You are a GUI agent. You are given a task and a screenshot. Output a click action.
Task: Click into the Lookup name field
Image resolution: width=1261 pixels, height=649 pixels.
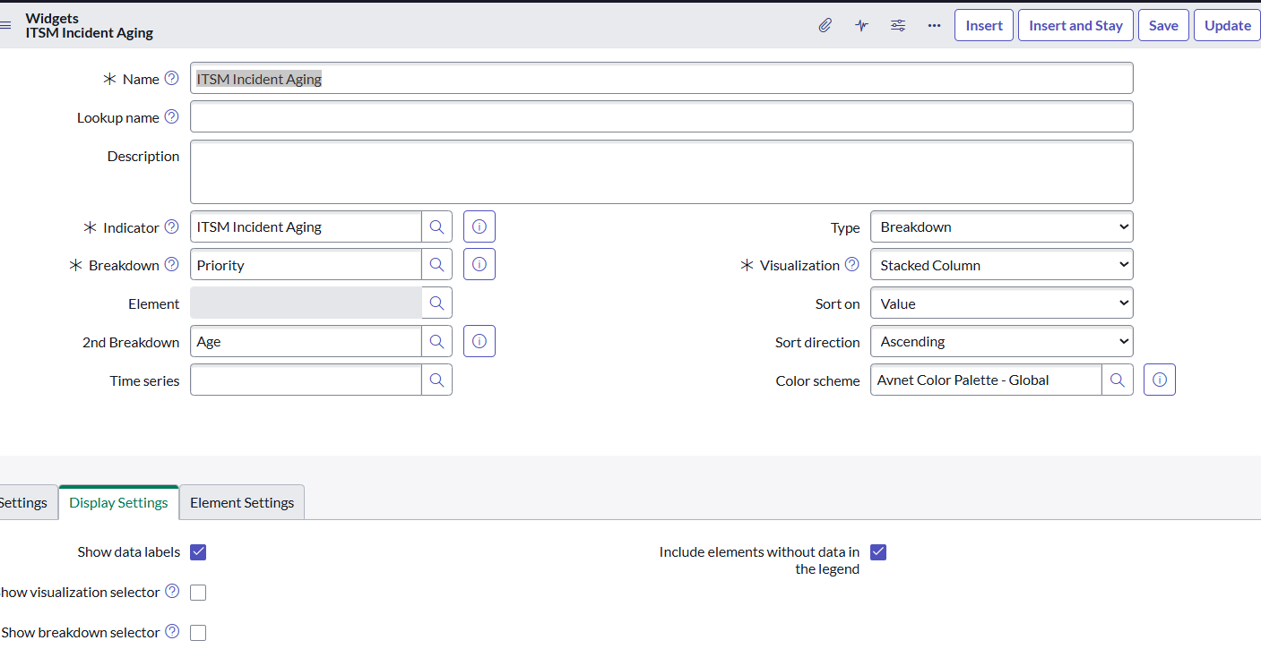click(x=661, y=117)
